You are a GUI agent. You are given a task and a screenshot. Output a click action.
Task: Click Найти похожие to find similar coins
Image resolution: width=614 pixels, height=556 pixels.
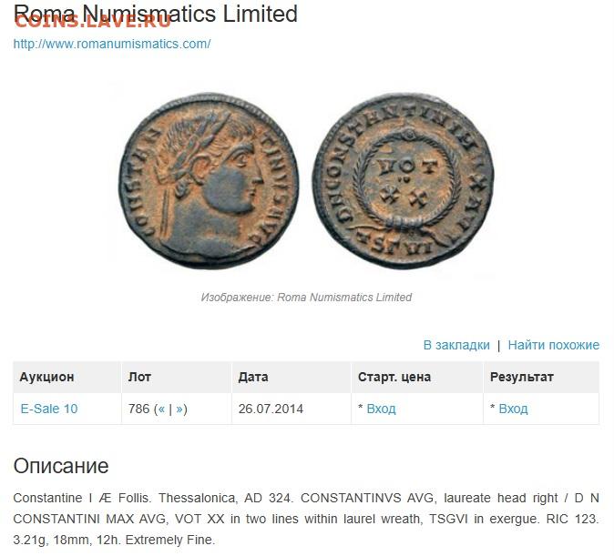point(553,345)
